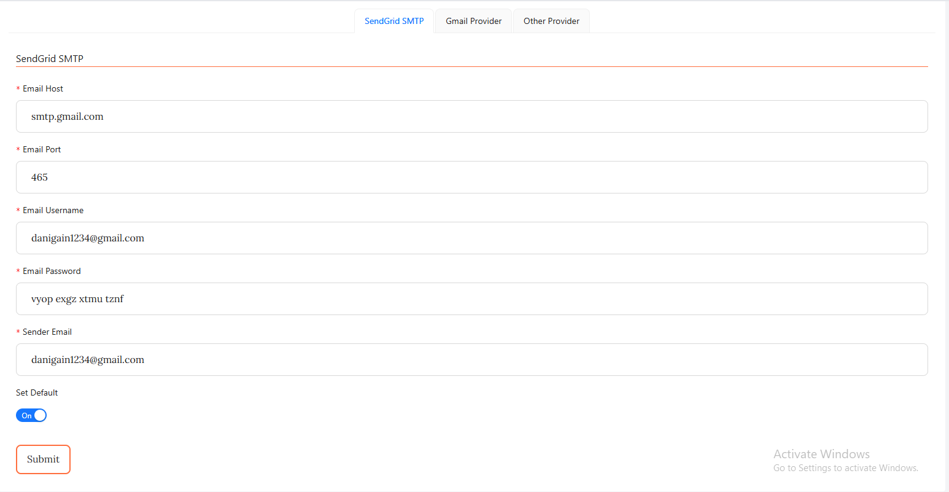Select the Sender Email text field

[471, 360]
